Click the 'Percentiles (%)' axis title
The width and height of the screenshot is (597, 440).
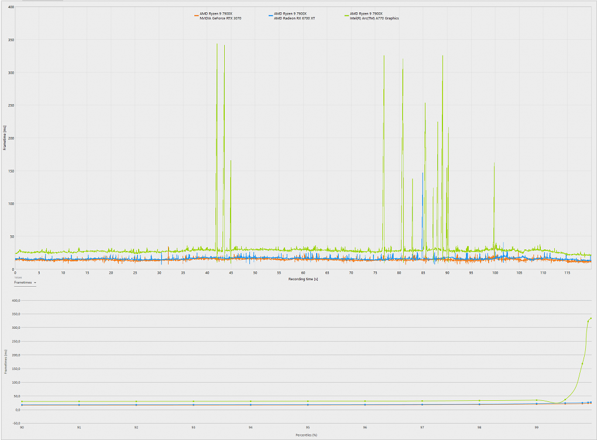307,435
